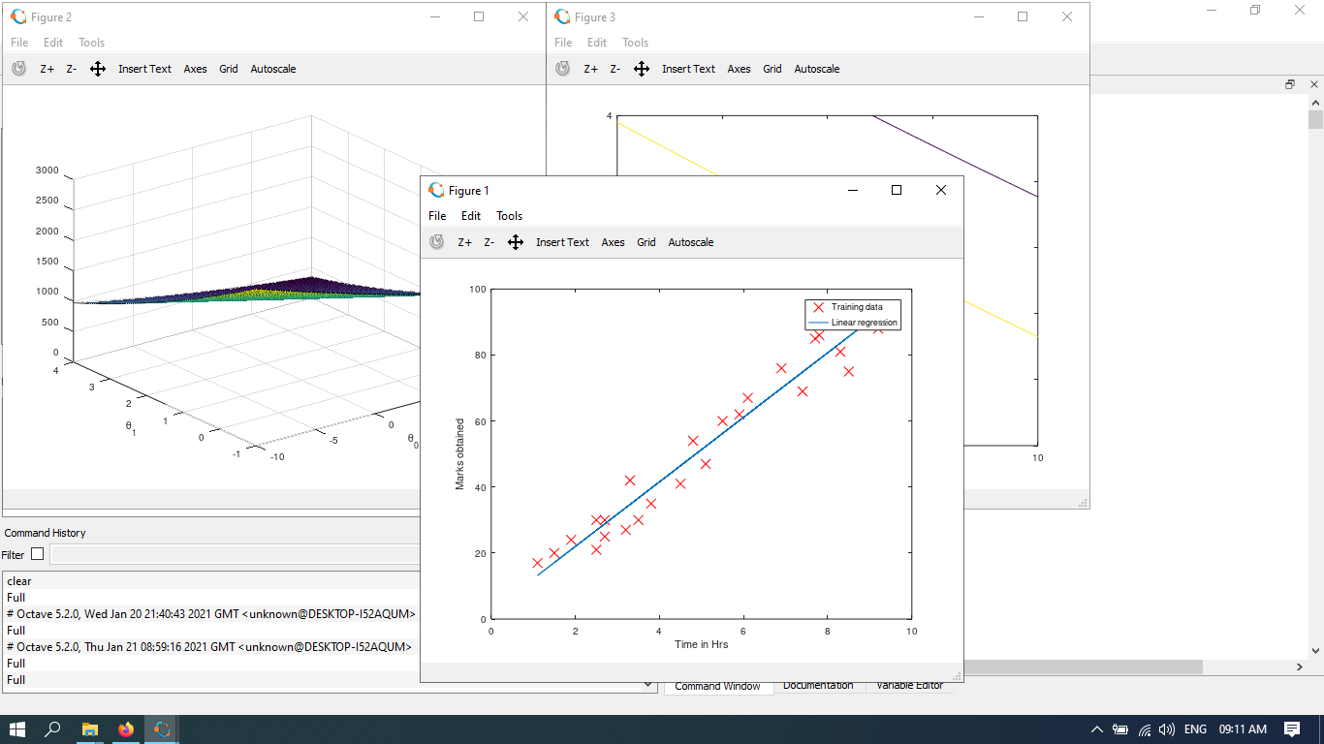The width and height of the screenshot is (1324, 744).
Task: Toggle Axes on the Figure 3 plot
Action: [x=739, y=69]
